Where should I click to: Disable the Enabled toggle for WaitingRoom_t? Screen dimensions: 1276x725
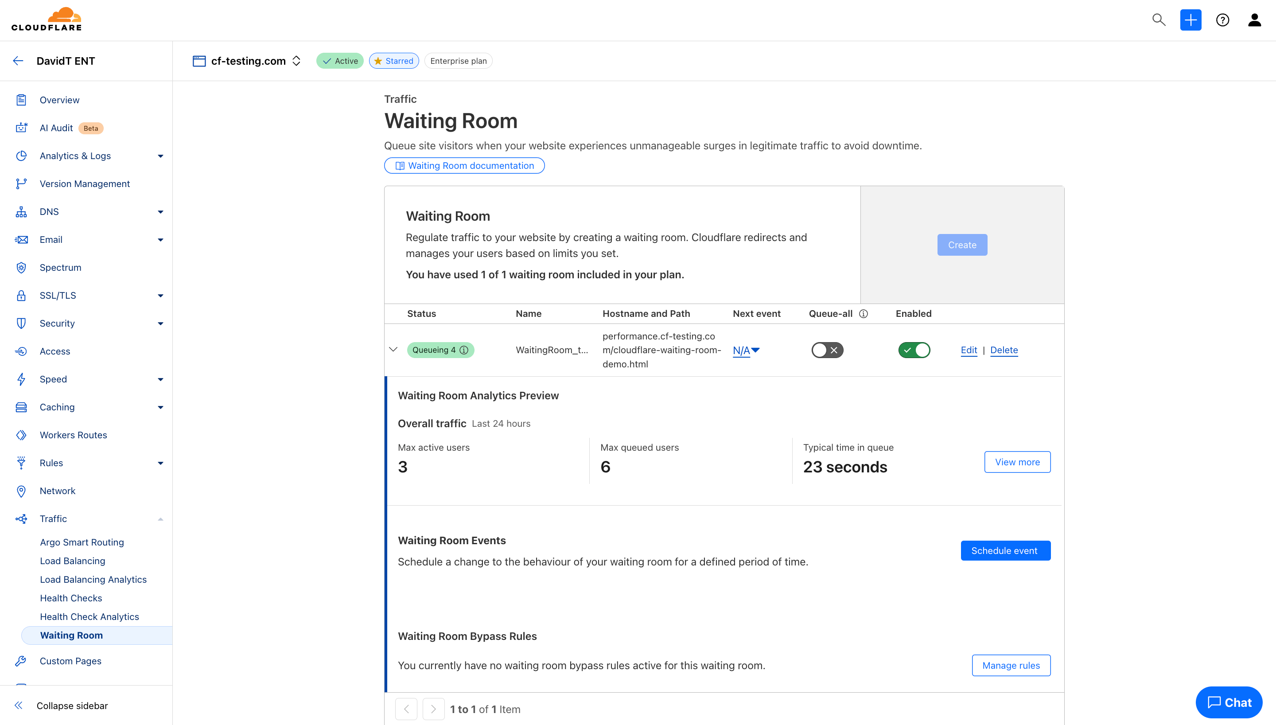pos(914,350)
